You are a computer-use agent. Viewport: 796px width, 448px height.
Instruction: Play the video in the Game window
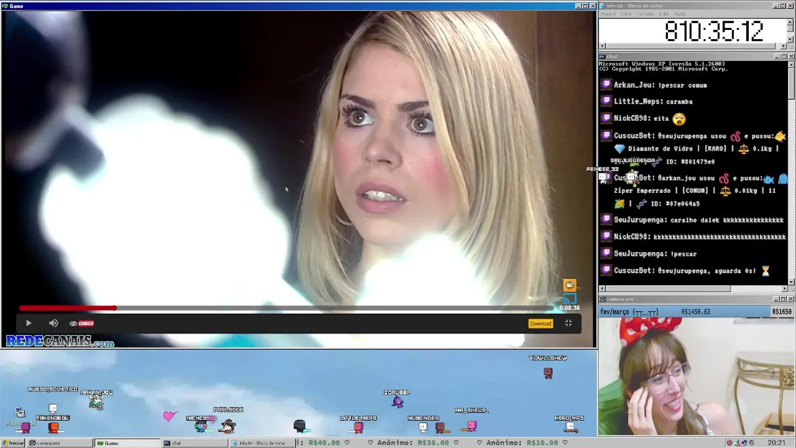pyautogui.click(x=28, y=323)
